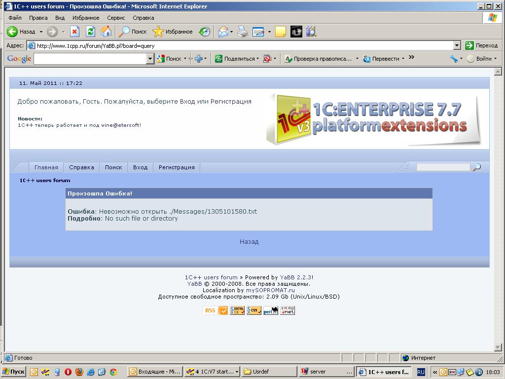Open the Избранное menu in menu bar
505x379 pixels.
coord(86,18)
